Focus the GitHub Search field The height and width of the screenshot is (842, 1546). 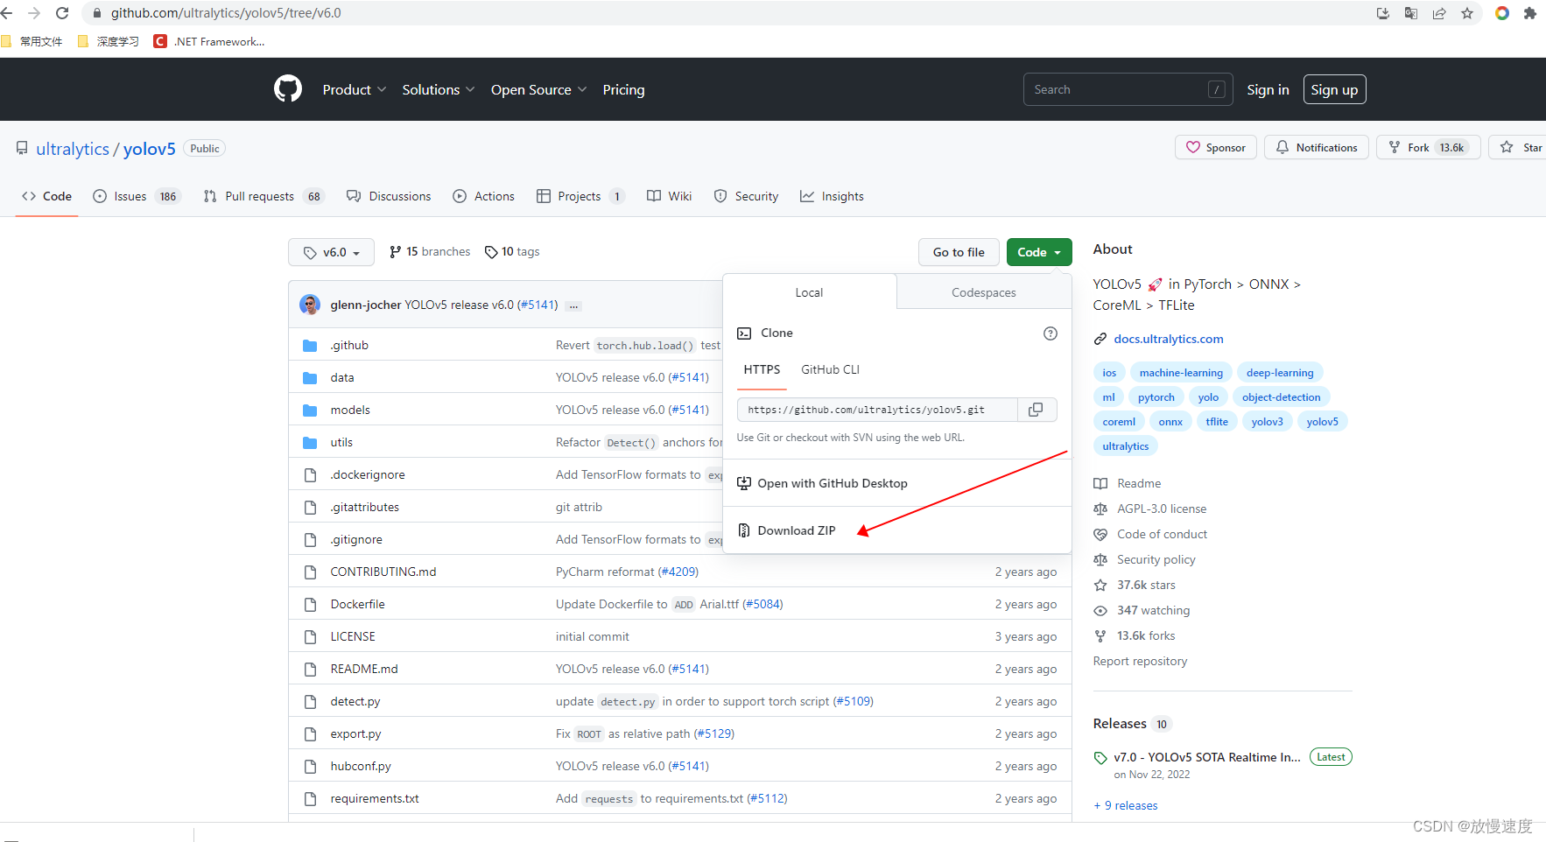tap(1128, 89)
